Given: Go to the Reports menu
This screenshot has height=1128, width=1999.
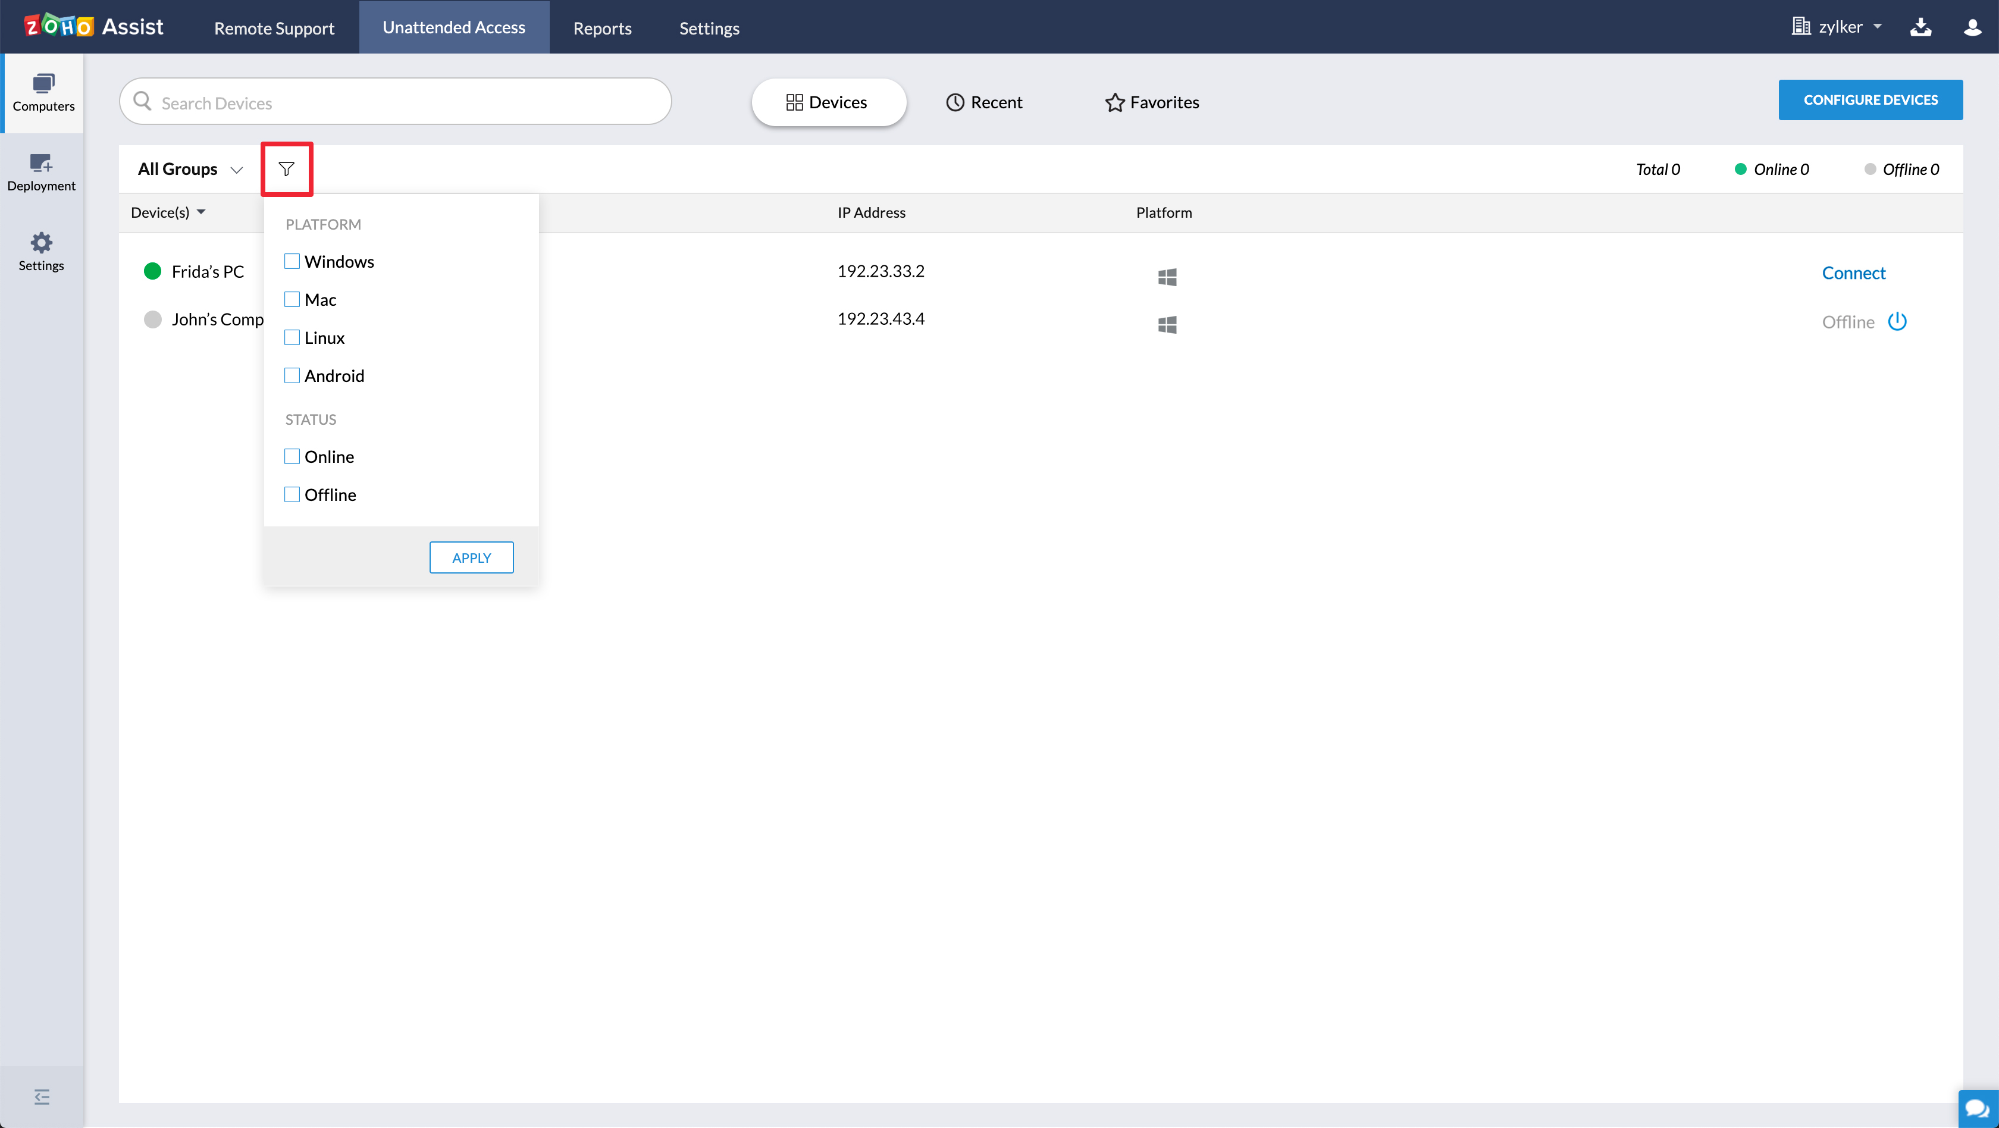Looking at the screenshot, I should coord(602,28).
